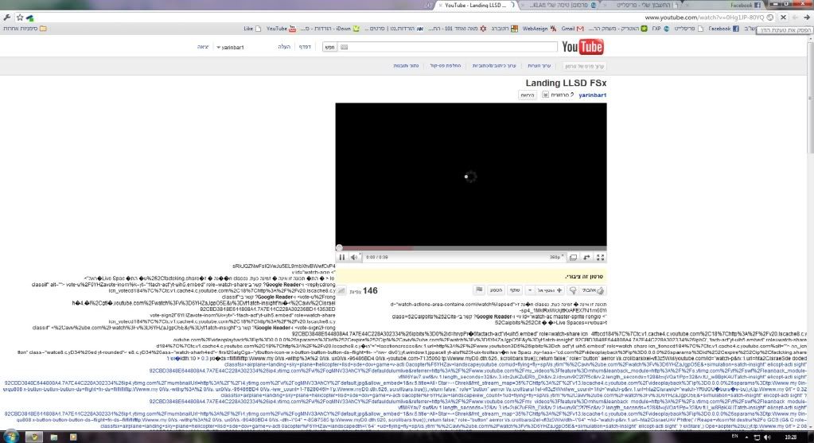
Task: Click the pop-out window player icon
Action: [573, 258]
